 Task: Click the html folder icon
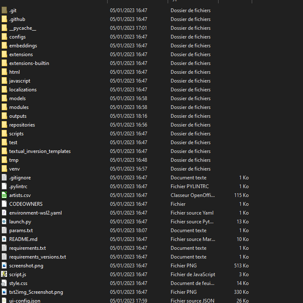click(x=4, y=72)
